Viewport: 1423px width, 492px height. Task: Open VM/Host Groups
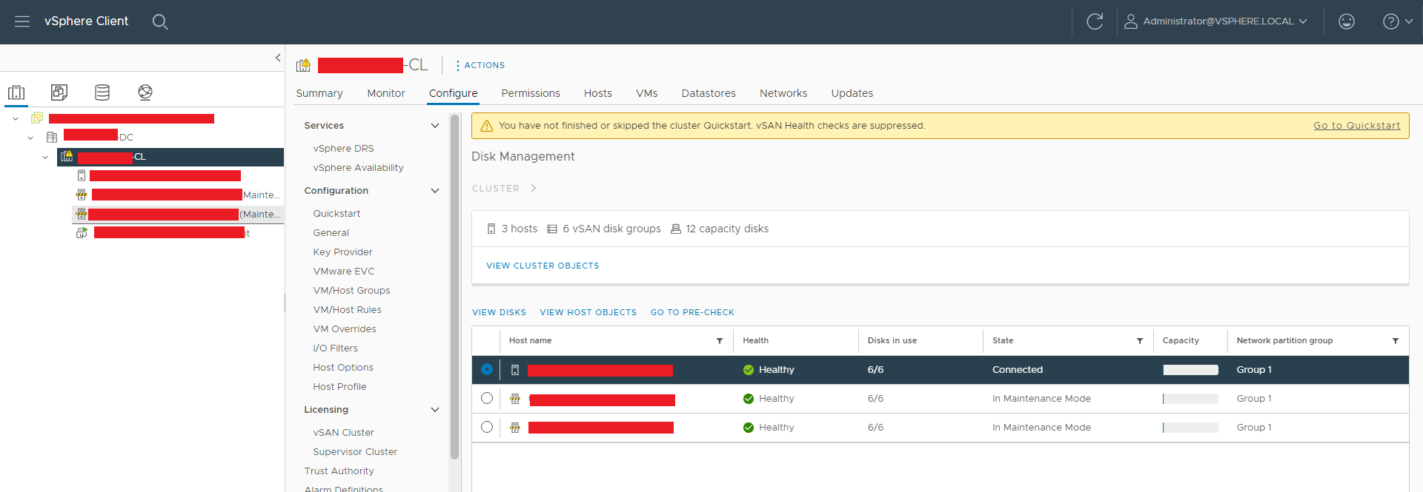[351, 291]
